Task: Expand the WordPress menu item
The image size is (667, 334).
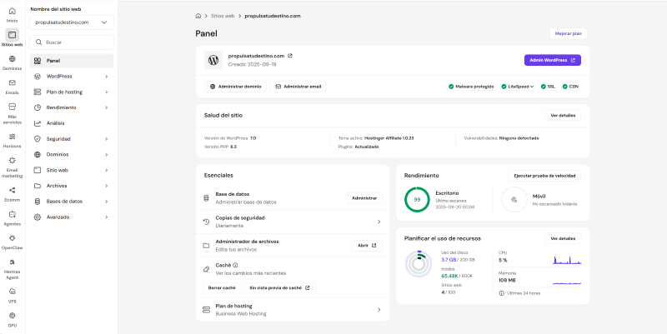Action: tap(72, 77)
